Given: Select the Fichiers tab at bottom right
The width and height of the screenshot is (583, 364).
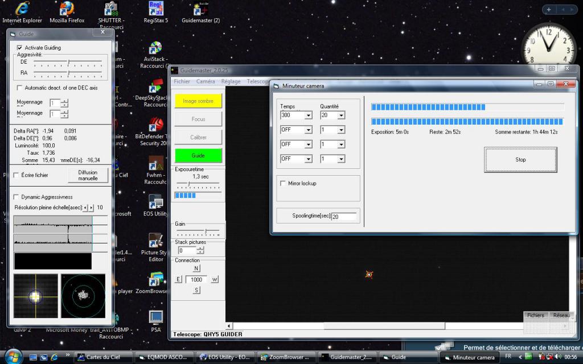Looking at the screenshot, I should pos(535,315).
